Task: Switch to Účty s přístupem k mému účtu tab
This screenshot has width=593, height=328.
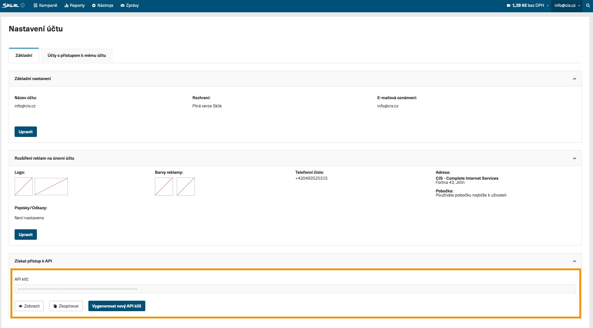Action: click(x=77, y=56)
